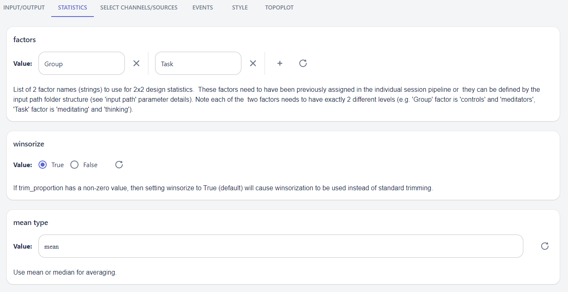
Task: Click the 'winsorize' section heading
Action: [29, 144]
